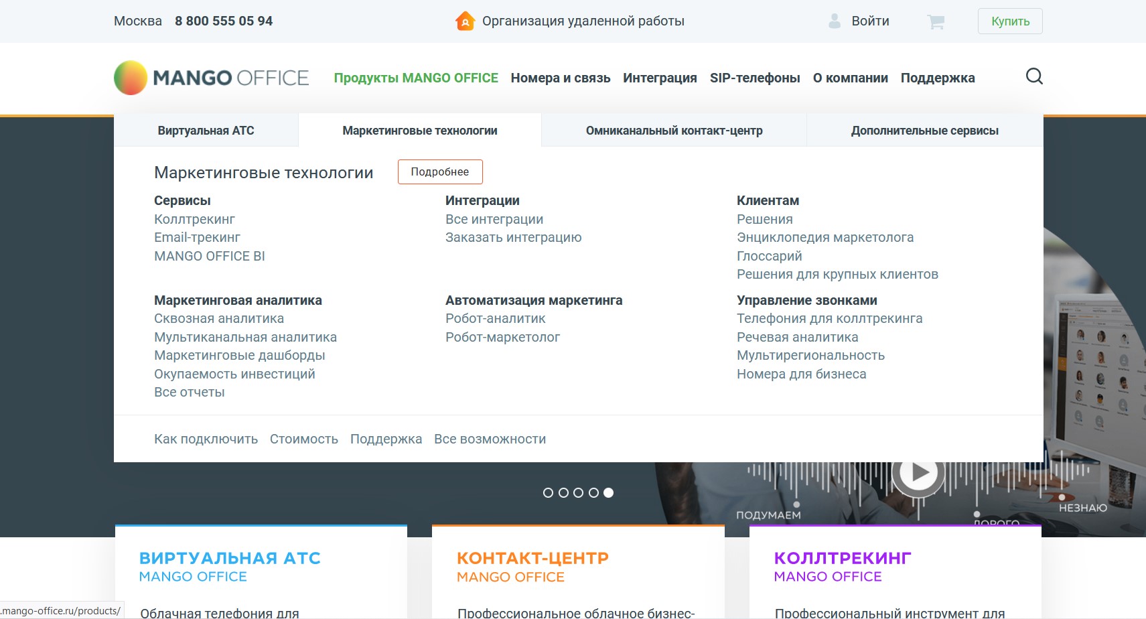Image resolution: width=1146 pixels, height=619 pixels.
Task: Expand the Продукты MANGO OFFICE menu
Action: [x=416, y=78]
